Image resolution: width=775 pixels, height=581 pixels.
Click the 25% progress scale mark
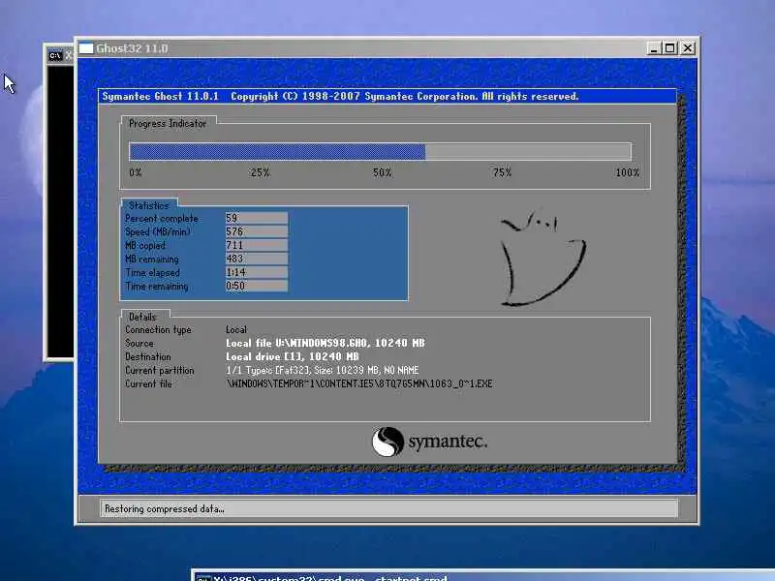pyautogui.click(x=260, y=172)
